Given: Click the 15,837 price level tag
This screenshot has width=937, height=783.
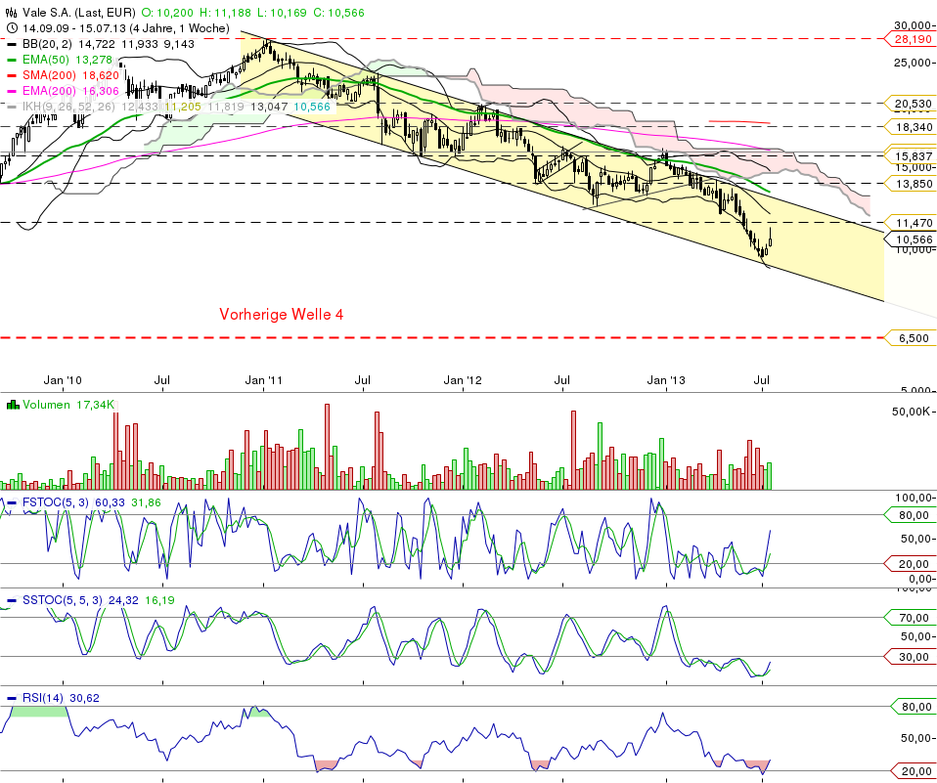Looking at the screenshot, I should point(910,155).
